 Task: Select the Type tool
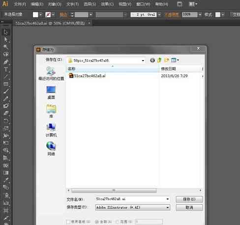point(6,69)
